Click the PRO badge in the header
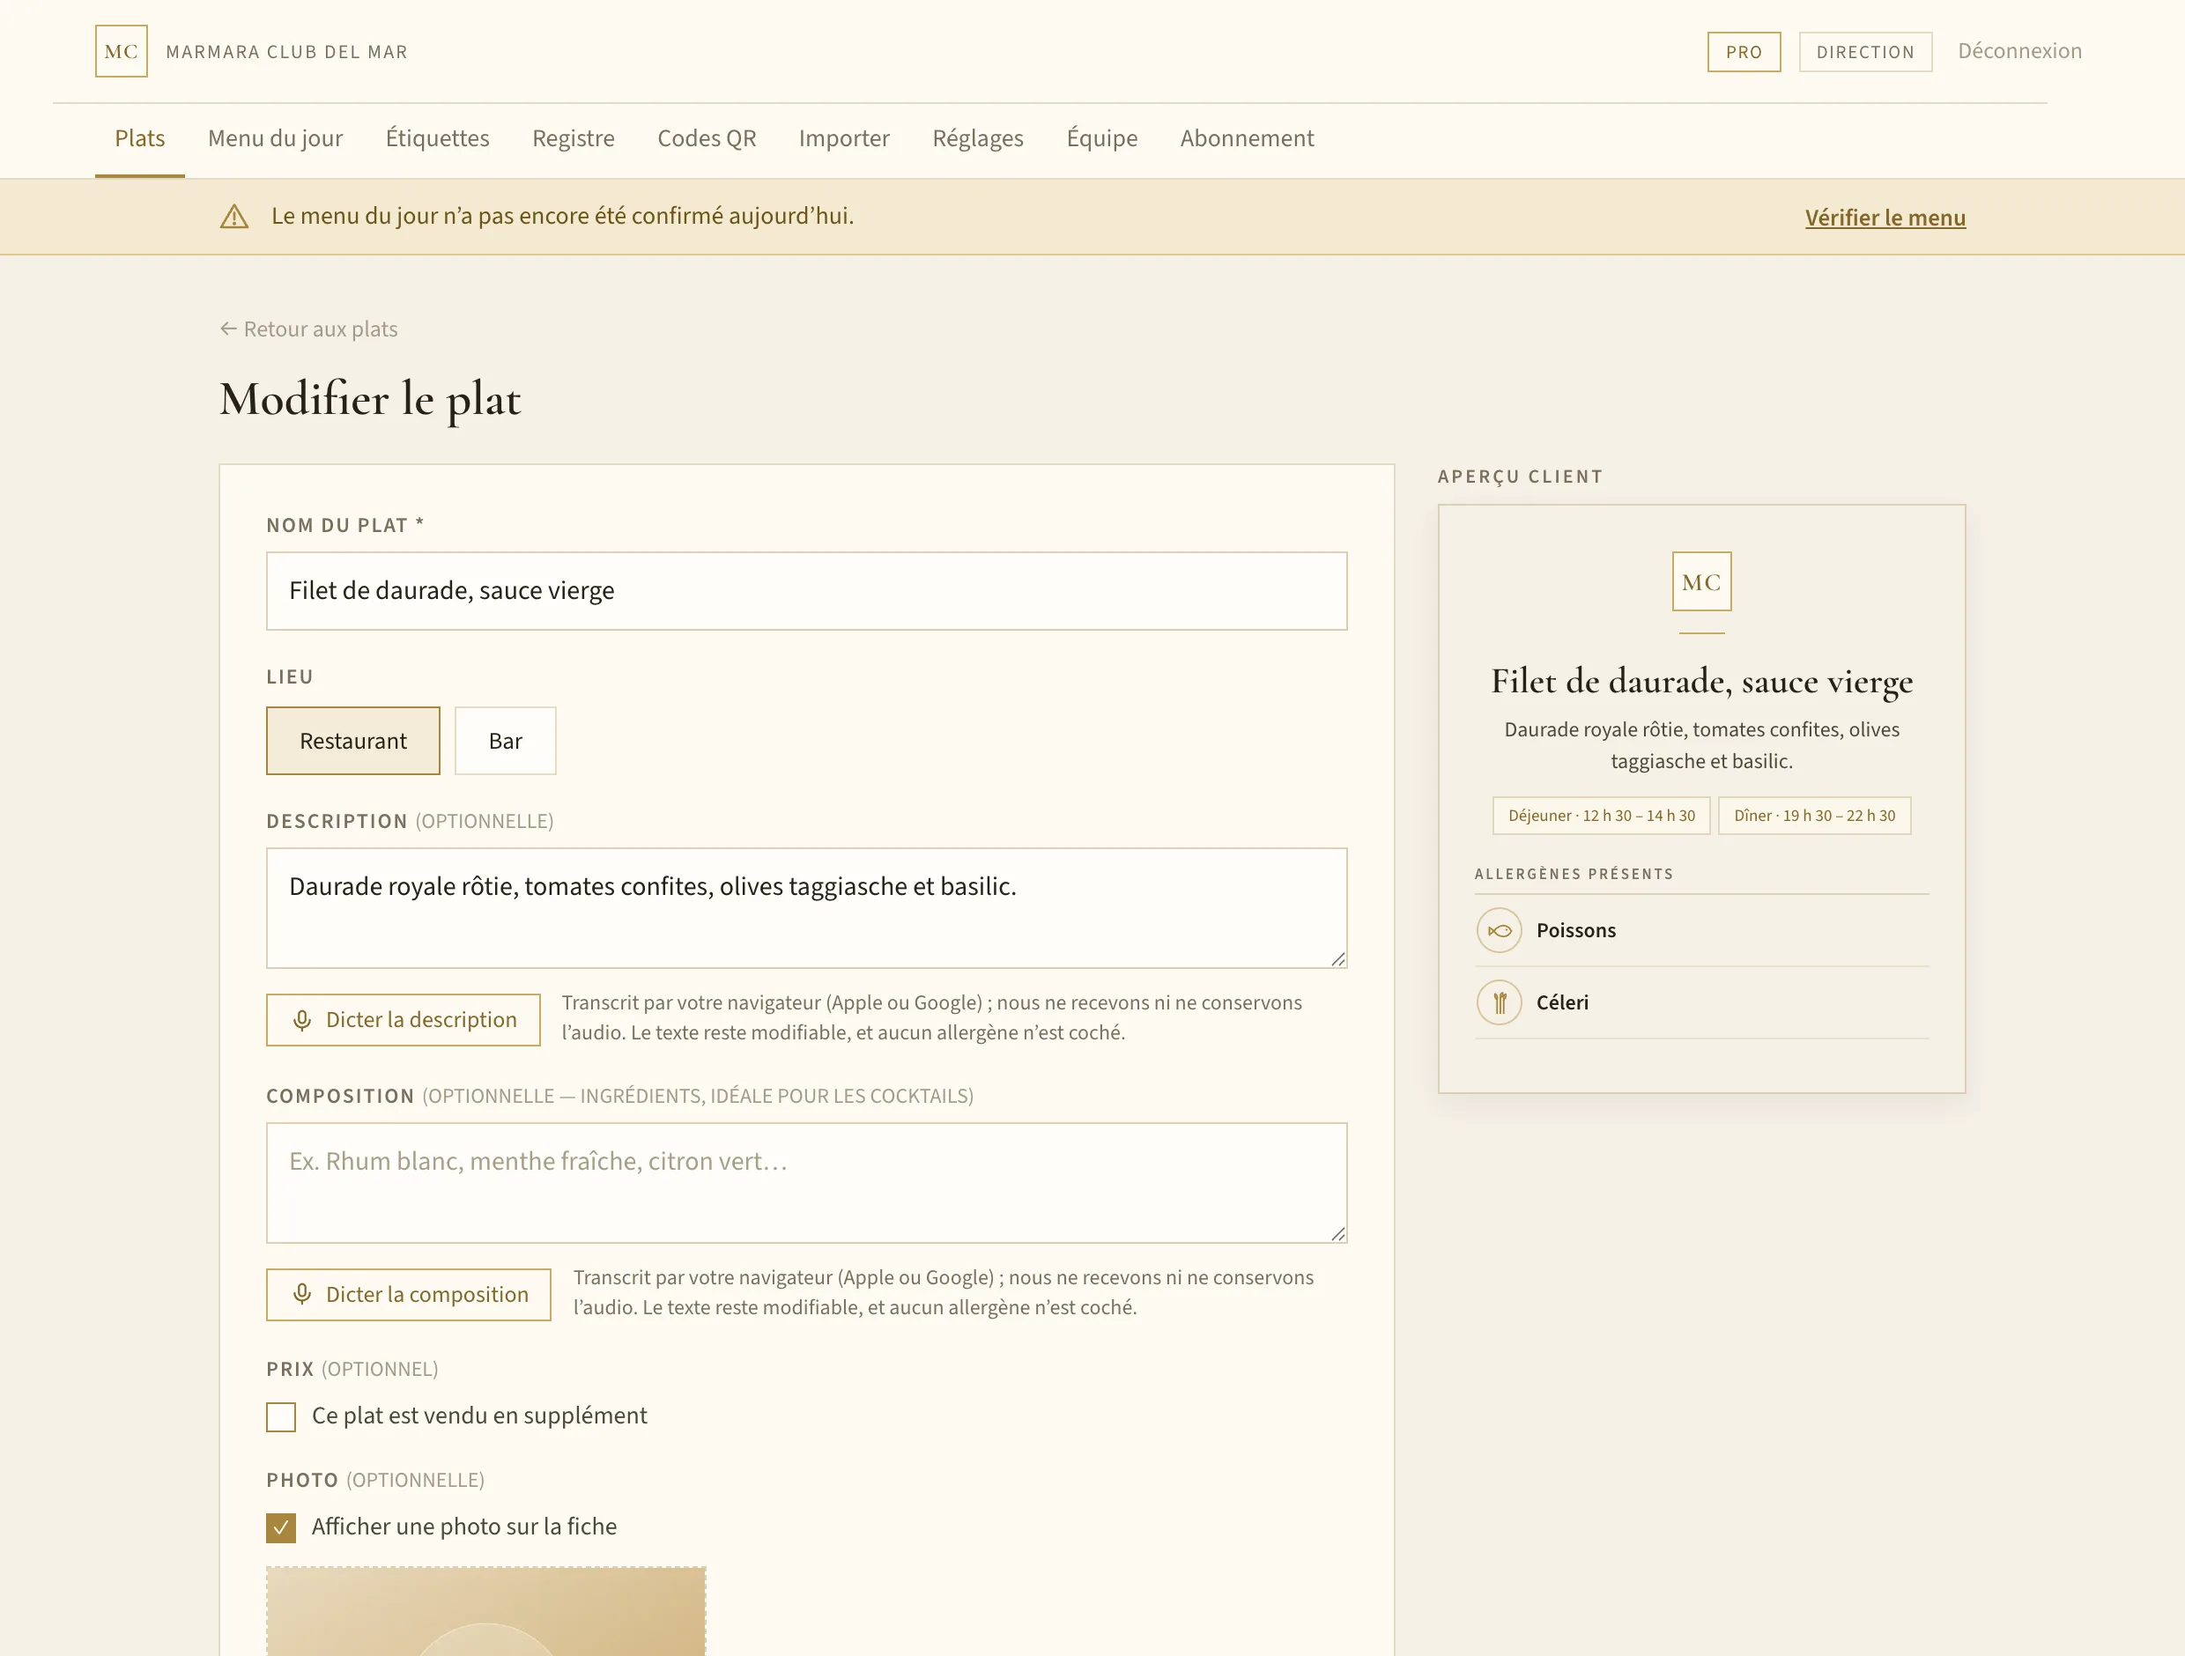Viewport: 2185px width, 1656px height. click(1744, 52)
